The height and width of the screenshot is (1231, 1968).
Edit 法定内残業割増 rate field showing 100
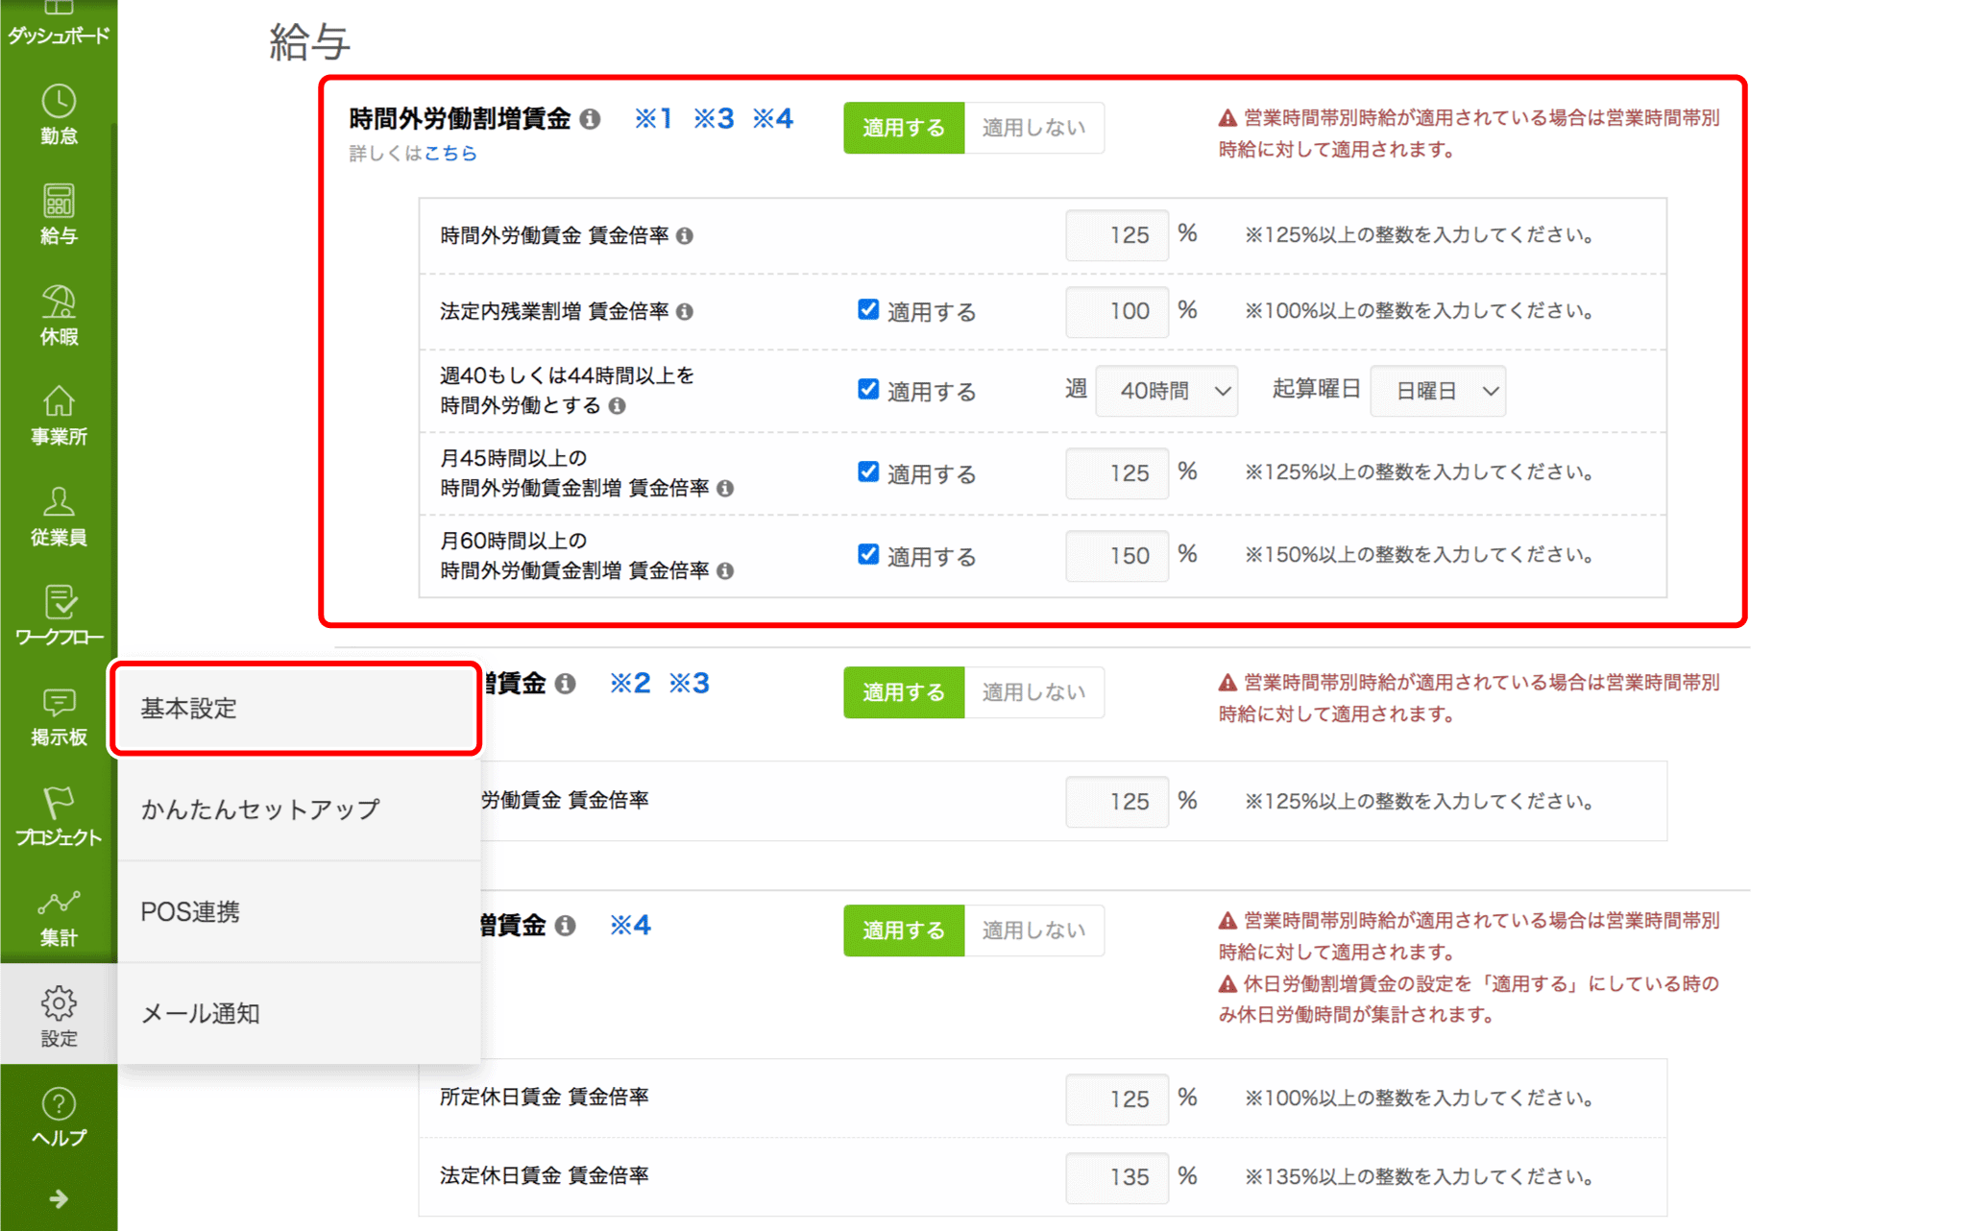[1117, 311]
